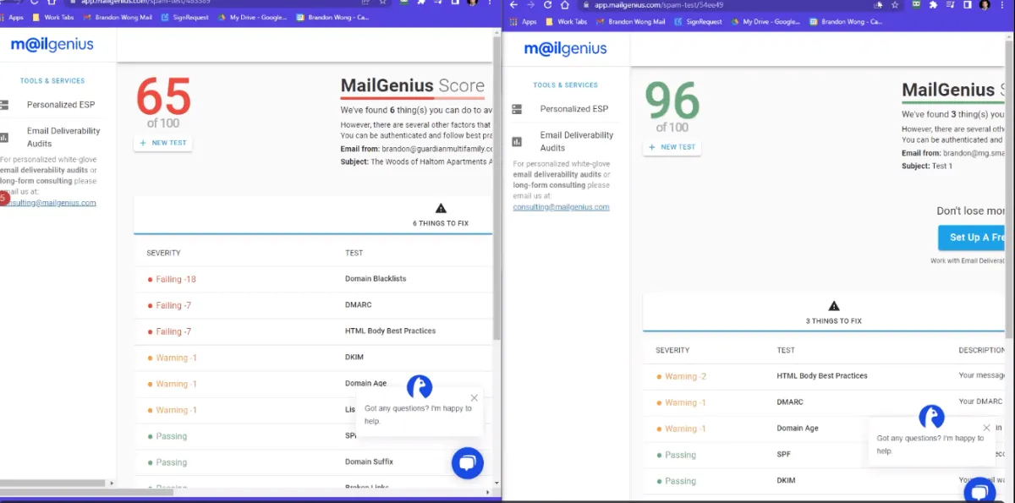Open Personalized ESP in right window sidebar
The height and width of the screenshot is (503, 1015).
(x=574, y=109)
